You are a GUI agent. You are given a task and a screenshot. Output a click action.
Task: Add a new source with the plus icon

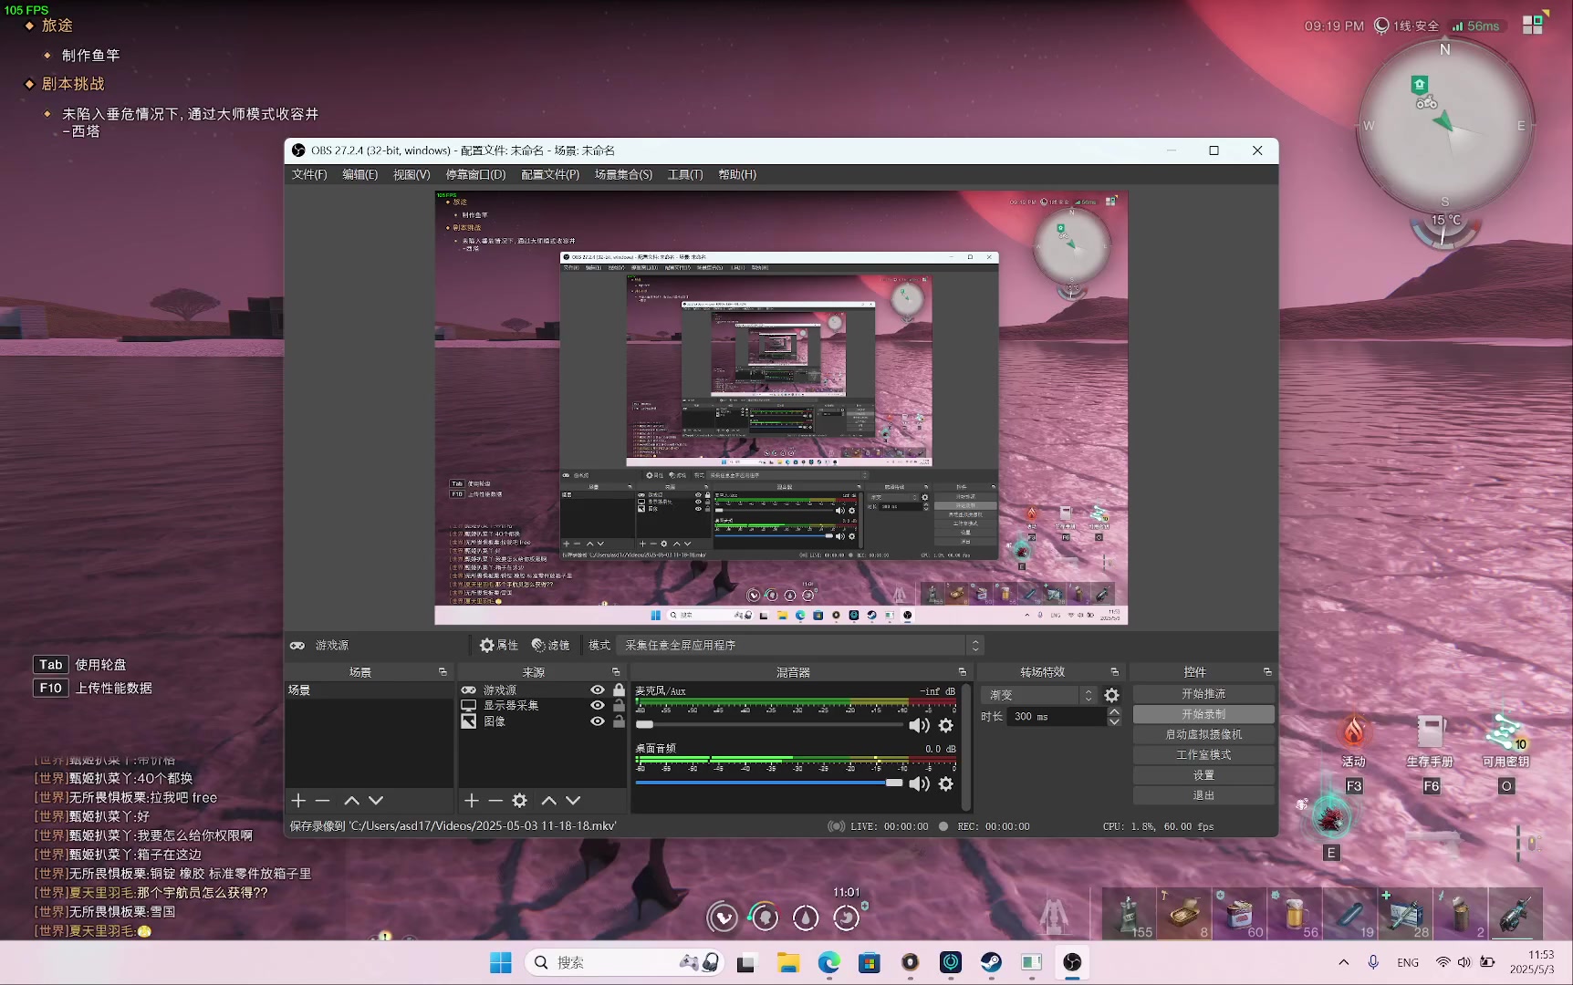coord(471,801)
